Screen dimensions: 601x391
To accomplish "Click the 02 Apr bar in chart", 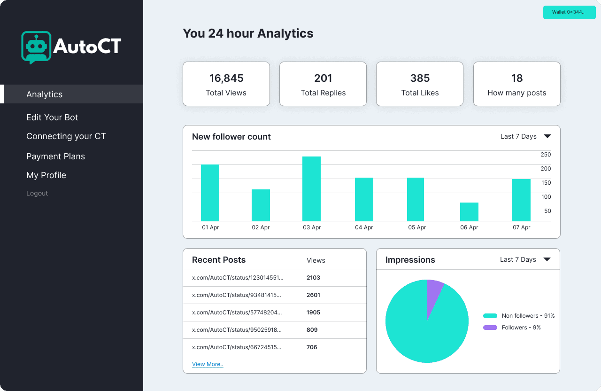I will [x=261, y=205].
